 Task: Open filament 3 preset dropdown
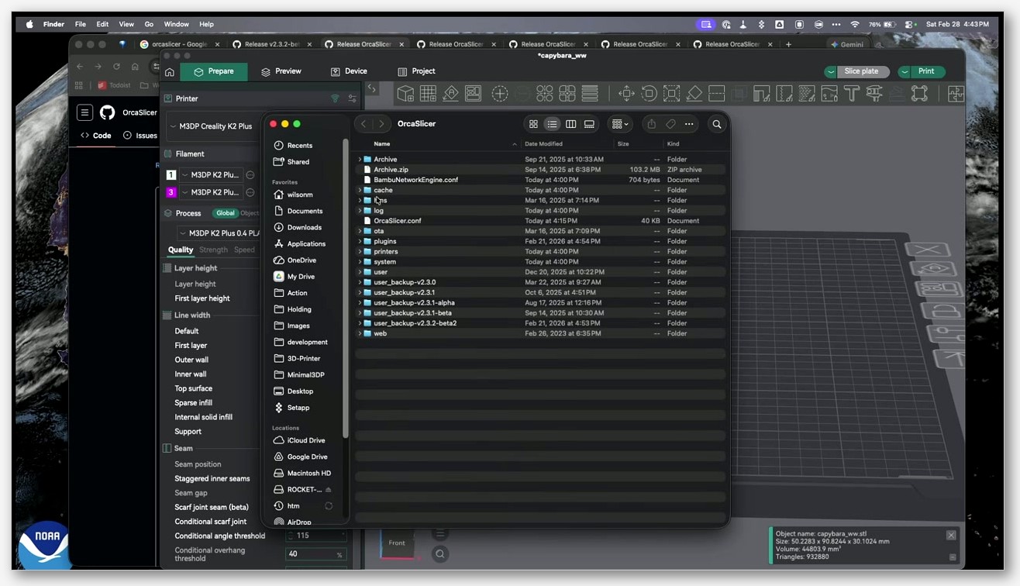pos(211,192)
